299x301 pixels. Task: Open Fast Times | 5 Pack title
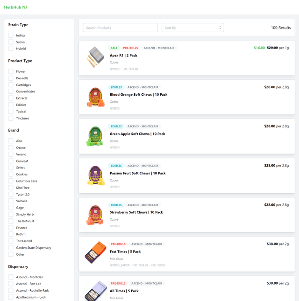pos(125,252)
